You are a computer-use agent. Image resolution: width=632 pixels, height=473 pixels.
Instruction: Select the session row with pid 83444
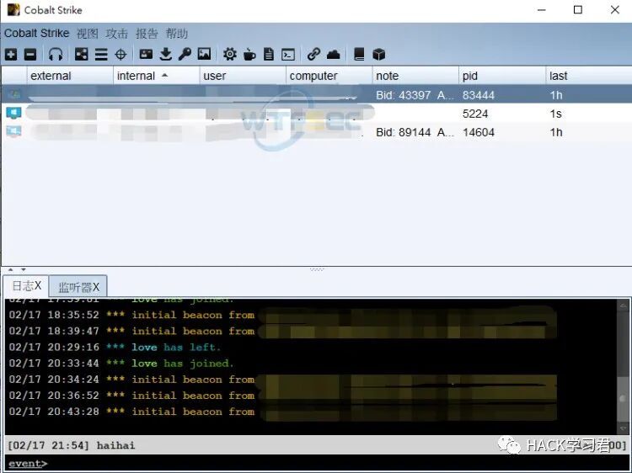pyautogui.click(x=317, y=94)
